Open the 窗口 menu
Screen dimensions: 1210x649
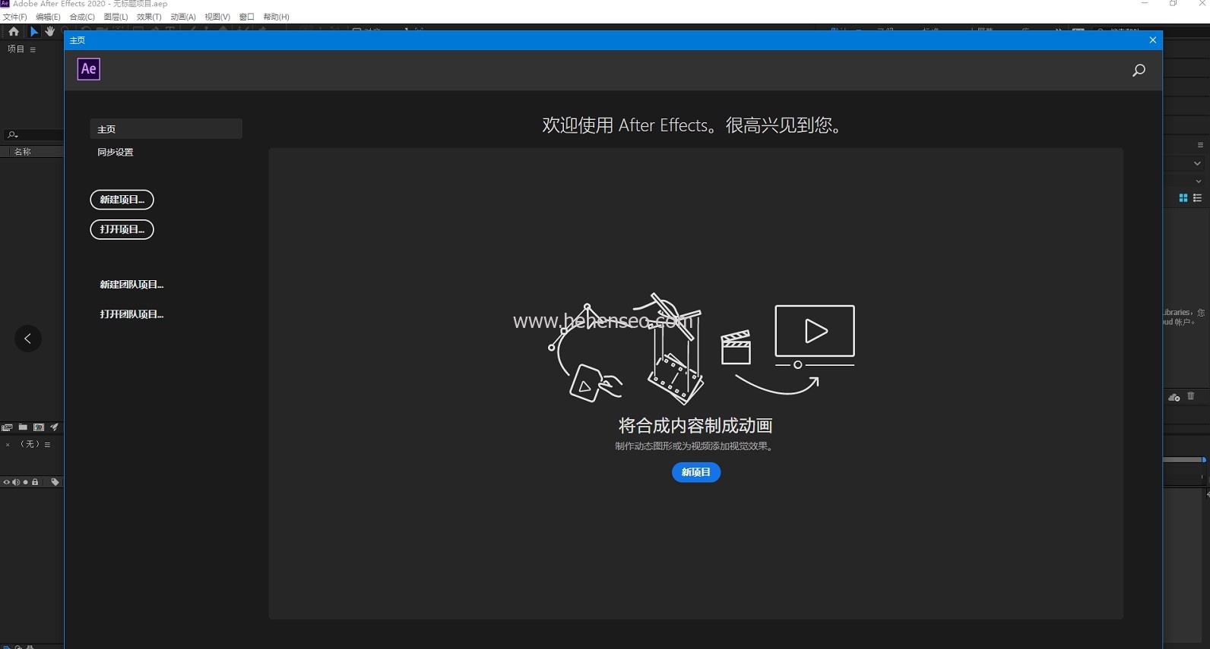(x=247, y=17)
